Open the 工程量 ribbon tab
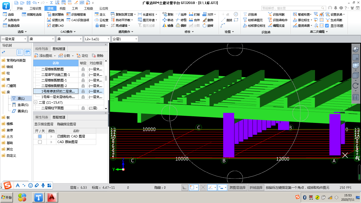Viewport: 361px width, 203px height. pos(88,8)
